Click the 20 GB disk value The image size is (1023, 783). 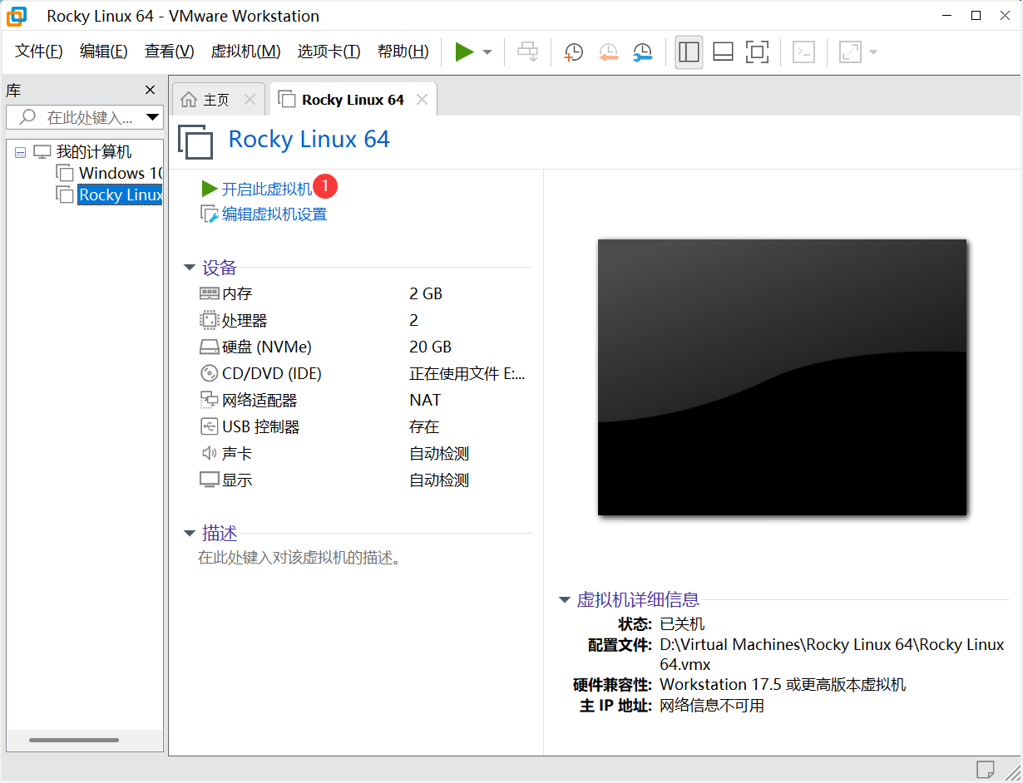click(430, 347)
